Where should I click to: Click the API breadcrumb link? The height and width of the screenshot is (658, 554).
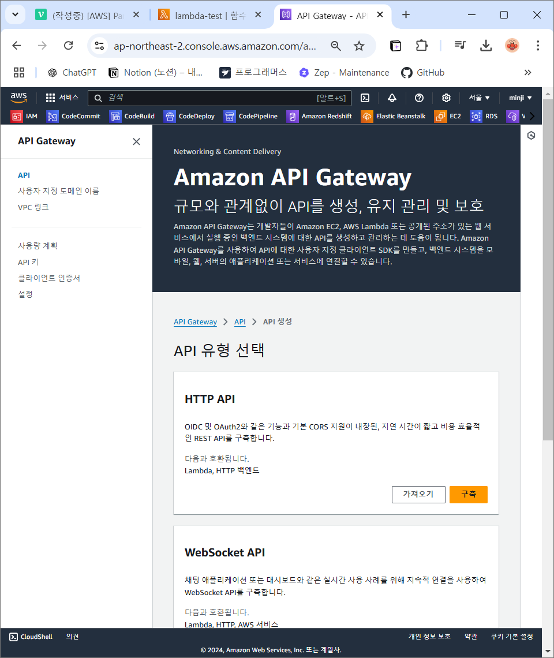click(239, 322)
